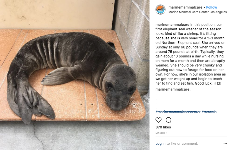This screenshot has width=233, height=150.
Task: Like the post with the heart icon
Action: (158, 120)
